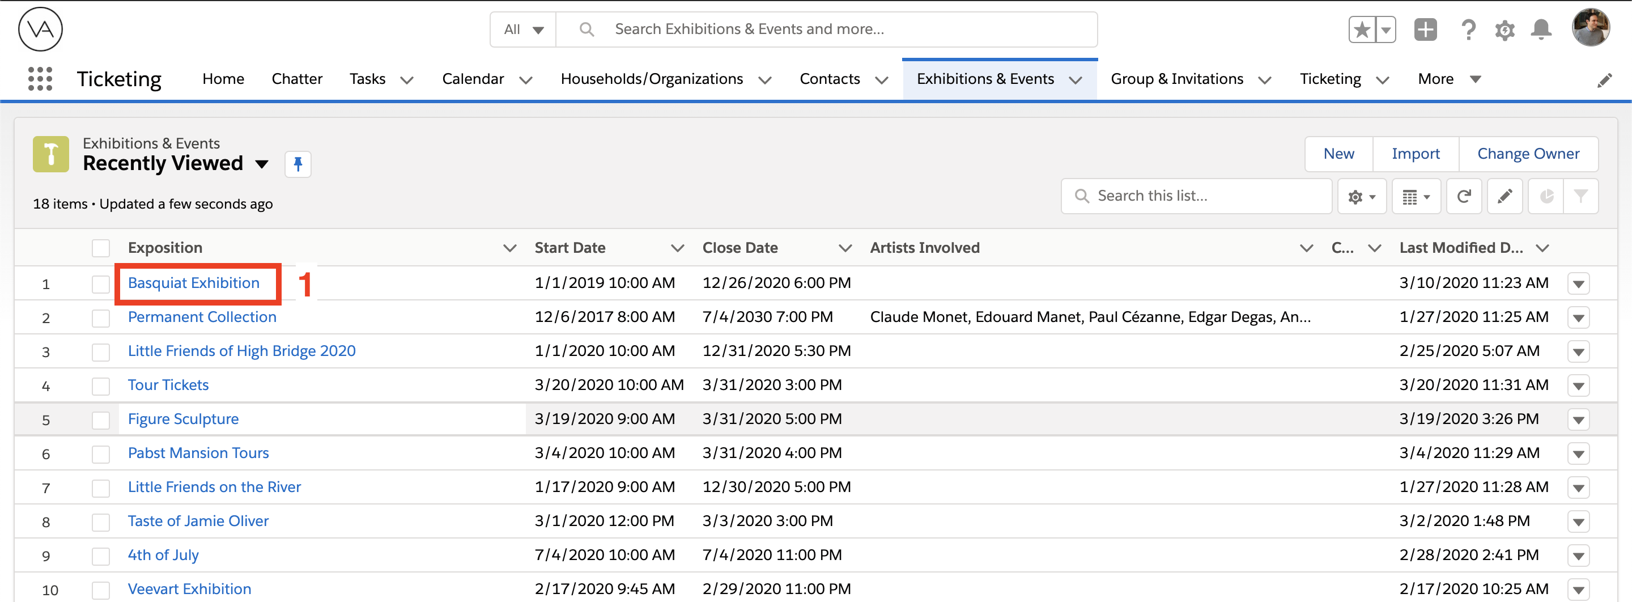
Task: Open the user profile avatar
Action: 1589,28
